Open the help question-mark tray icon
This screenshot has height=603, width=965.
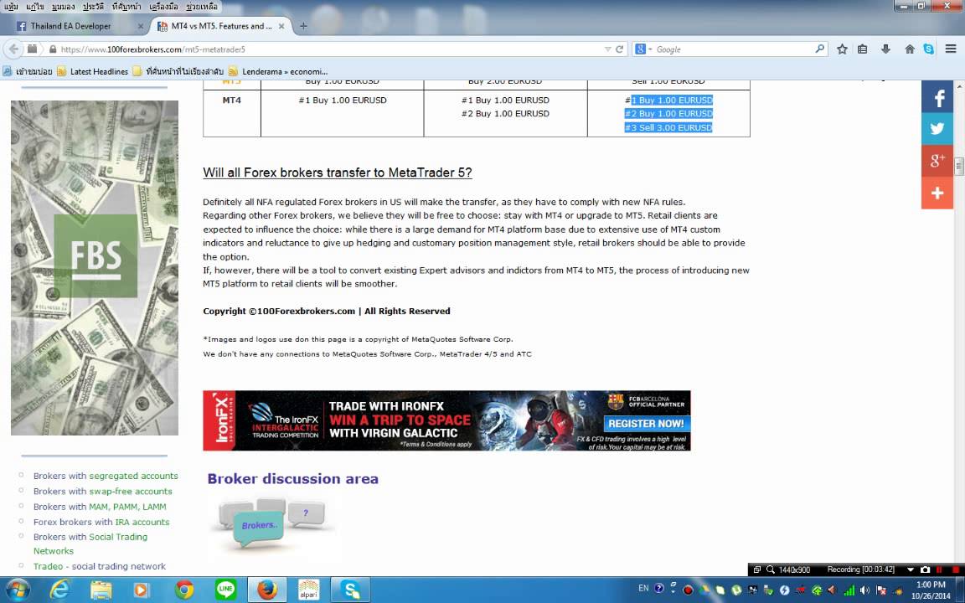pyautogui.click(x=659, y=588)
